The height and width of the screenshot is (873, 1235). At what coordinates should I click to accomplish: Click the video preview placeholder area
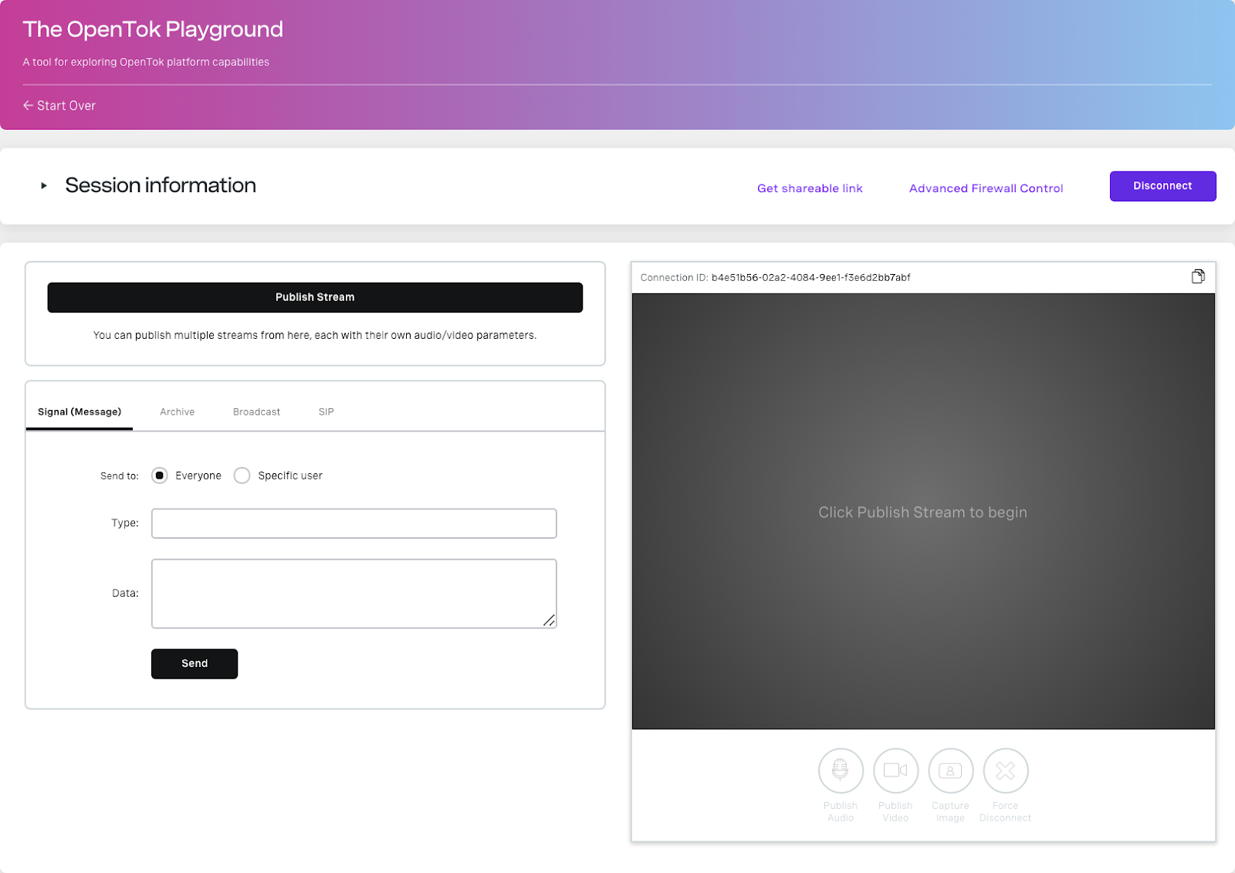(x=923, y=511)
